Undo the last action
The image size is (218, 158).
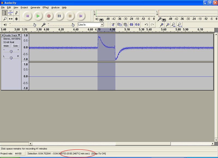pyautogui.click(x=146, y=25)
